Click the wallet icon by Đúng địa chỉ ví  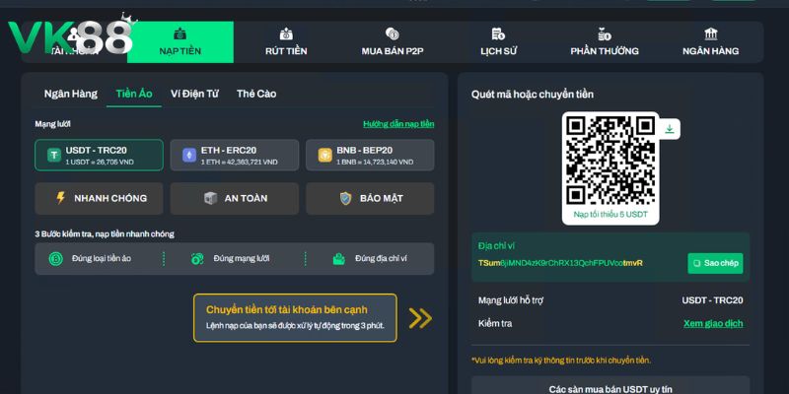pos(338,259)
